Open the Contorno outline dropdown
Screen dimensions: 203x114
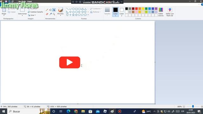click(96, 9)
